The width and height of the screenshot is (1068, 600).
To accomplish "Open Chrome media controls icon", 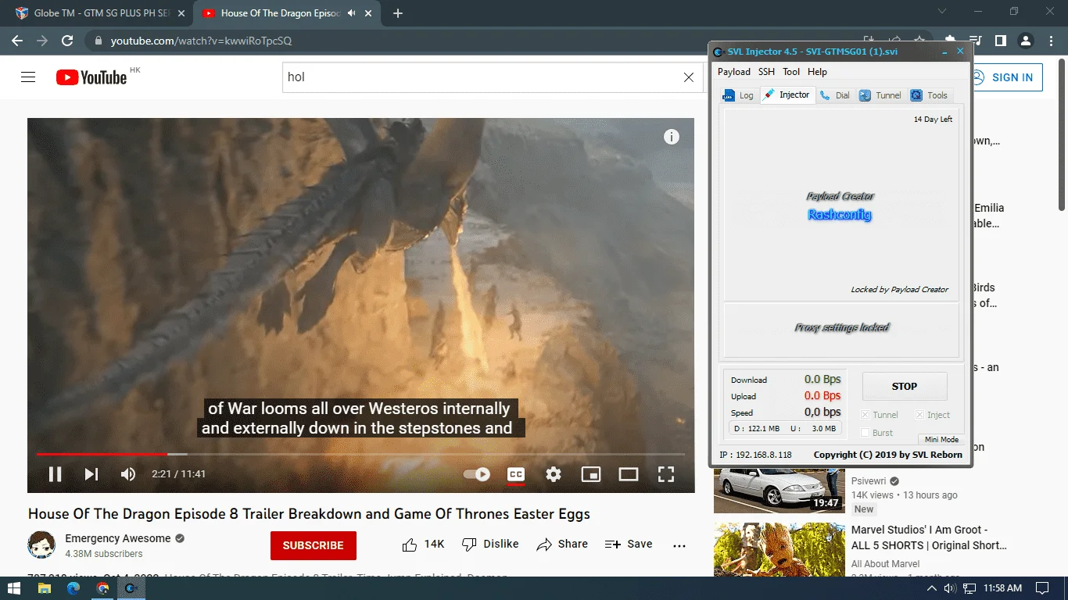I will tap(975, 41).
